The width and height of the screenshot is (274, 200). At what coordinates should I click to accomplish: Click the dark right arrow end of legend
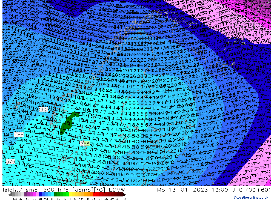coord(125,195)
